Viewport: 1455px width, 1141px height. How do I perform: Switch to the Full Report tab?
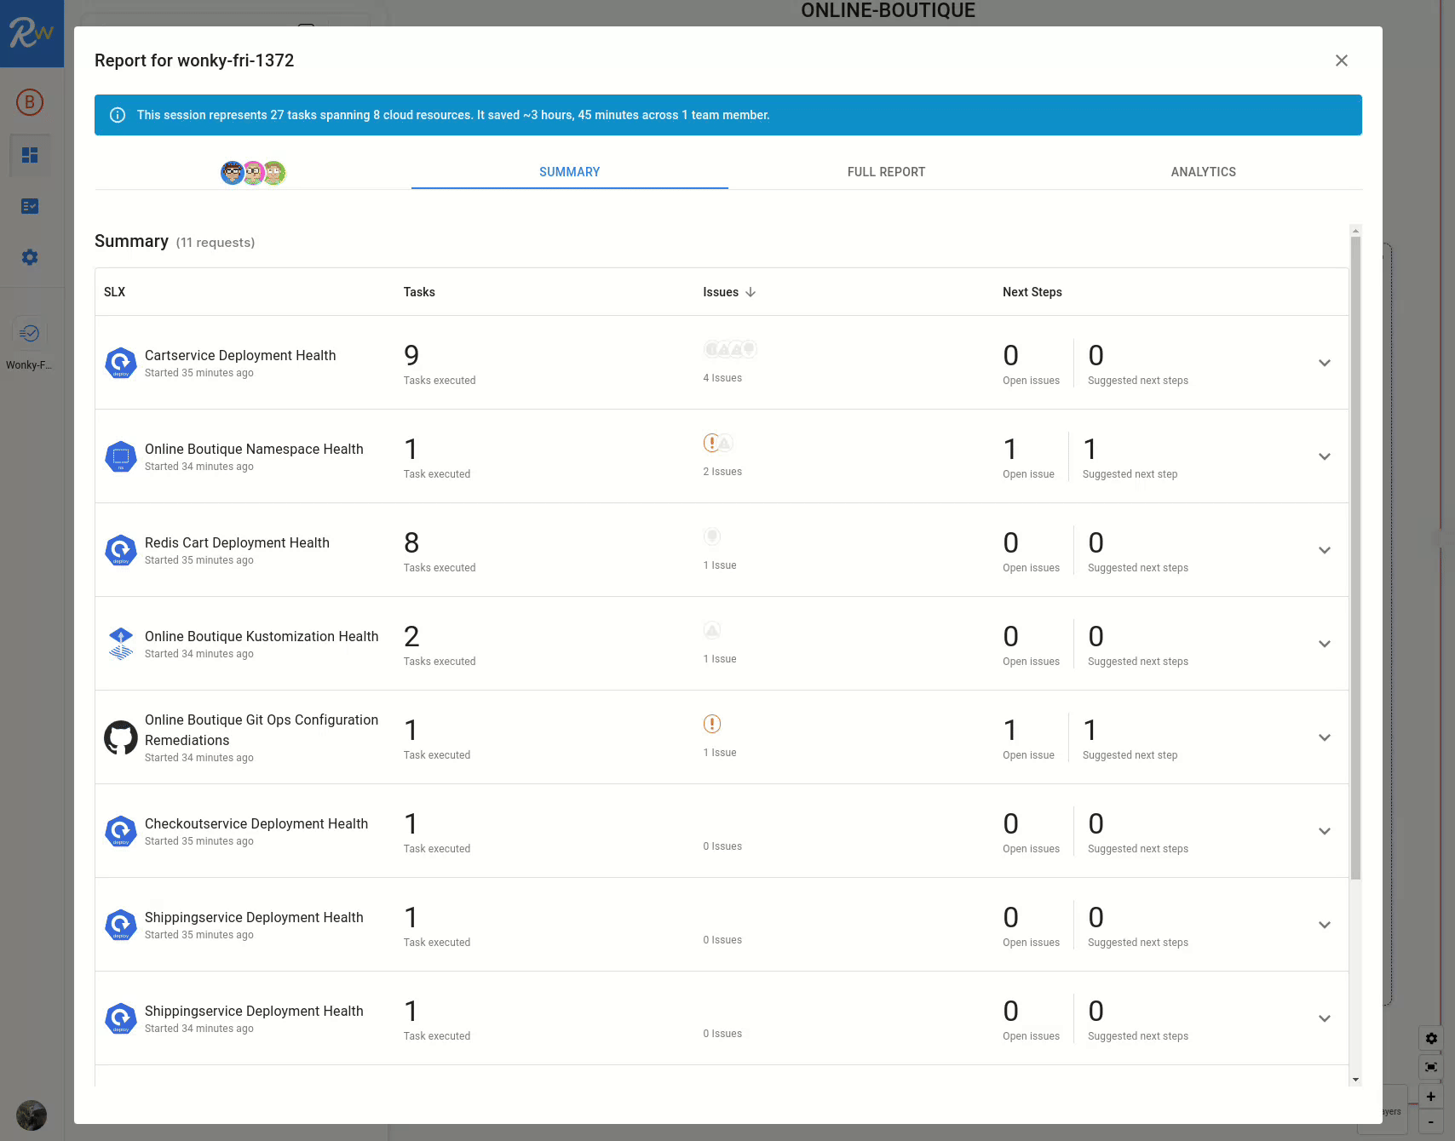click(886, 172)
